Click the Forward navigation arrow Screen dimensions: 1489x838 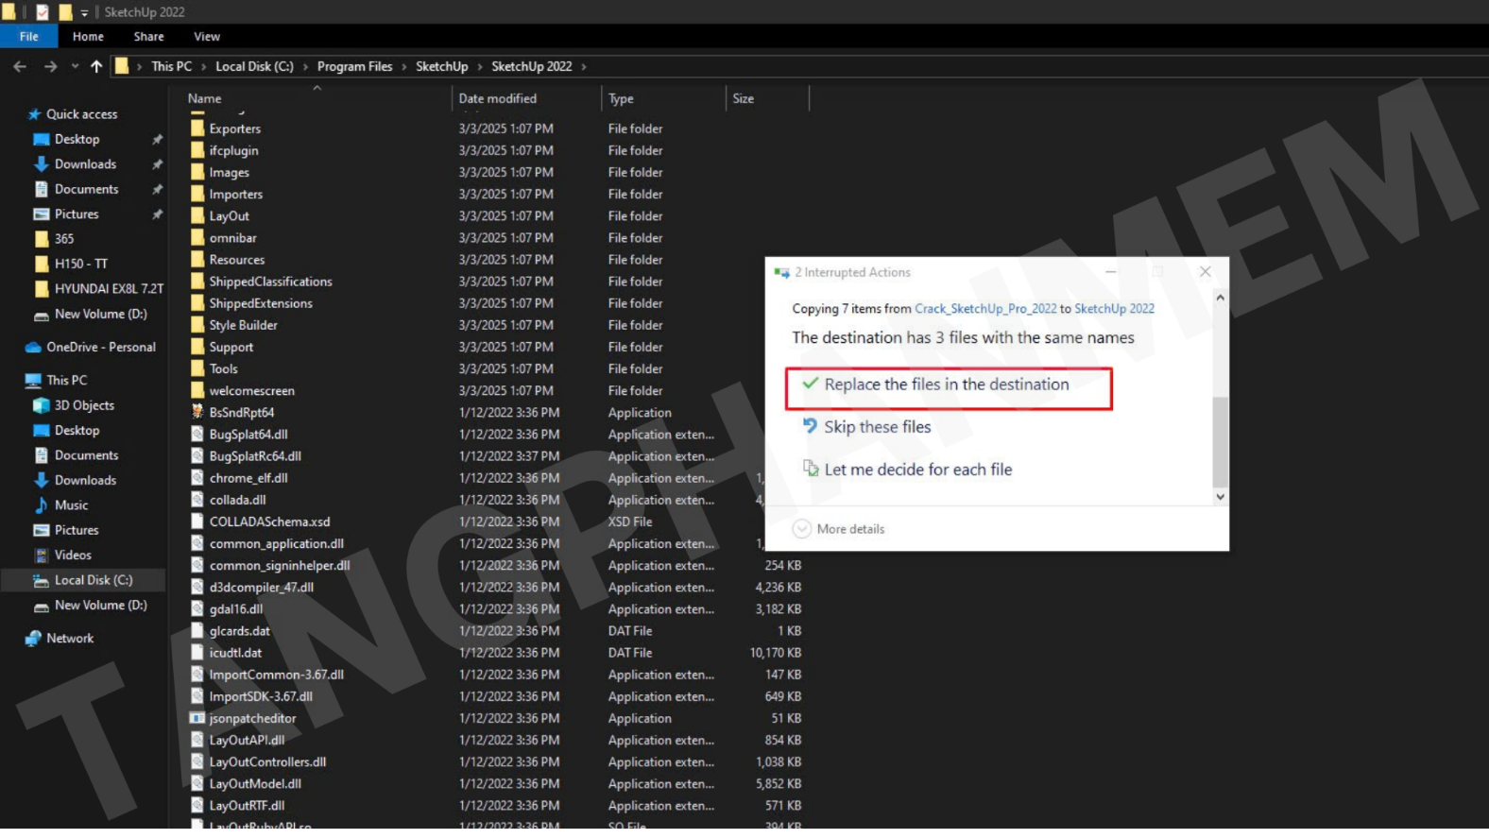pos(50,66)
